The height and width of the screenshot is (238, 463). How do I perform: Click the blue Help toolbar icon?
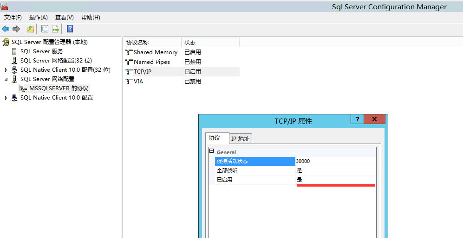click(x=70, y=29)
